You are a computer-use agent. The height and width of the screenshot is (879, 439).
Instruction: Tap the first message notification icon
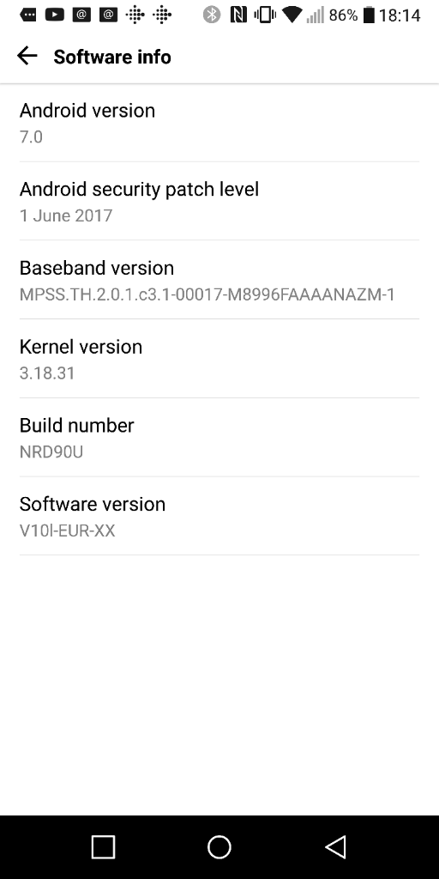27,15
